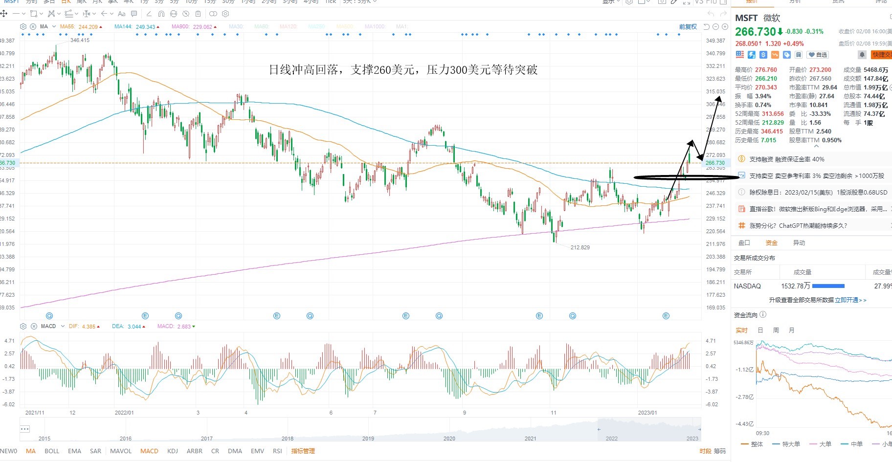Click the earnings marker below November 2022
This screenshot has height=462, width=892.
tap(539, 316)
